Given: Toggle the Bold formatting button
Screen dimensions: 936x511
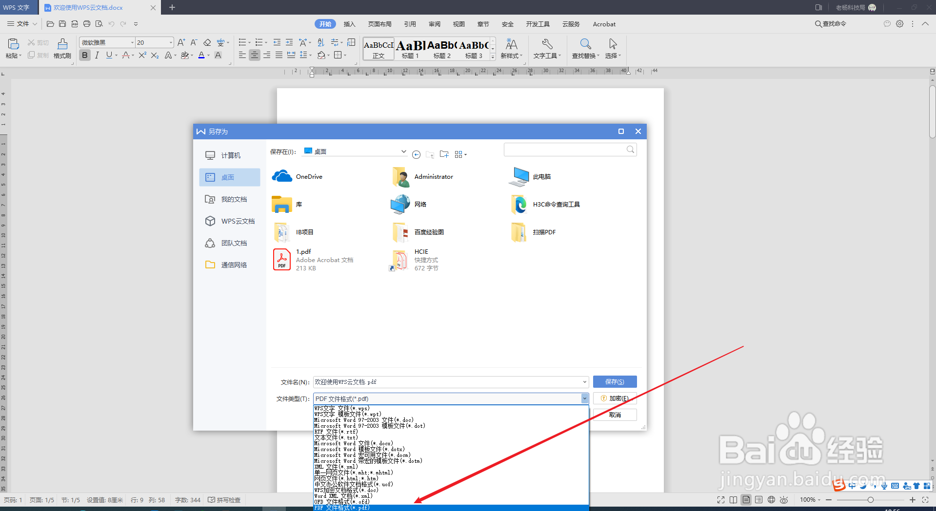Looking at the screenshot, I should 85,55.
